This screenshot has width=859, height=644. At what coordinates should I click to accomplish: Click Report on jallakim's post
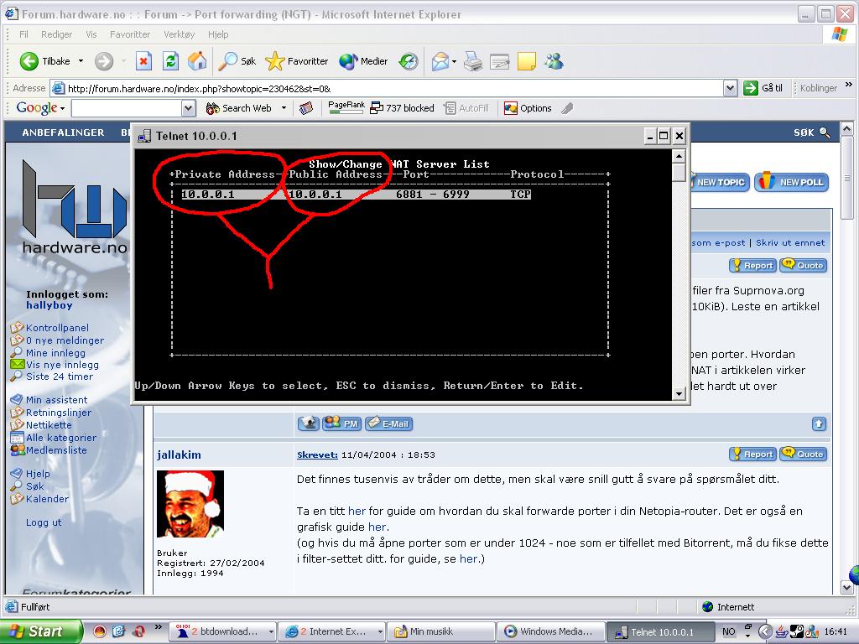tap(752, 454)
